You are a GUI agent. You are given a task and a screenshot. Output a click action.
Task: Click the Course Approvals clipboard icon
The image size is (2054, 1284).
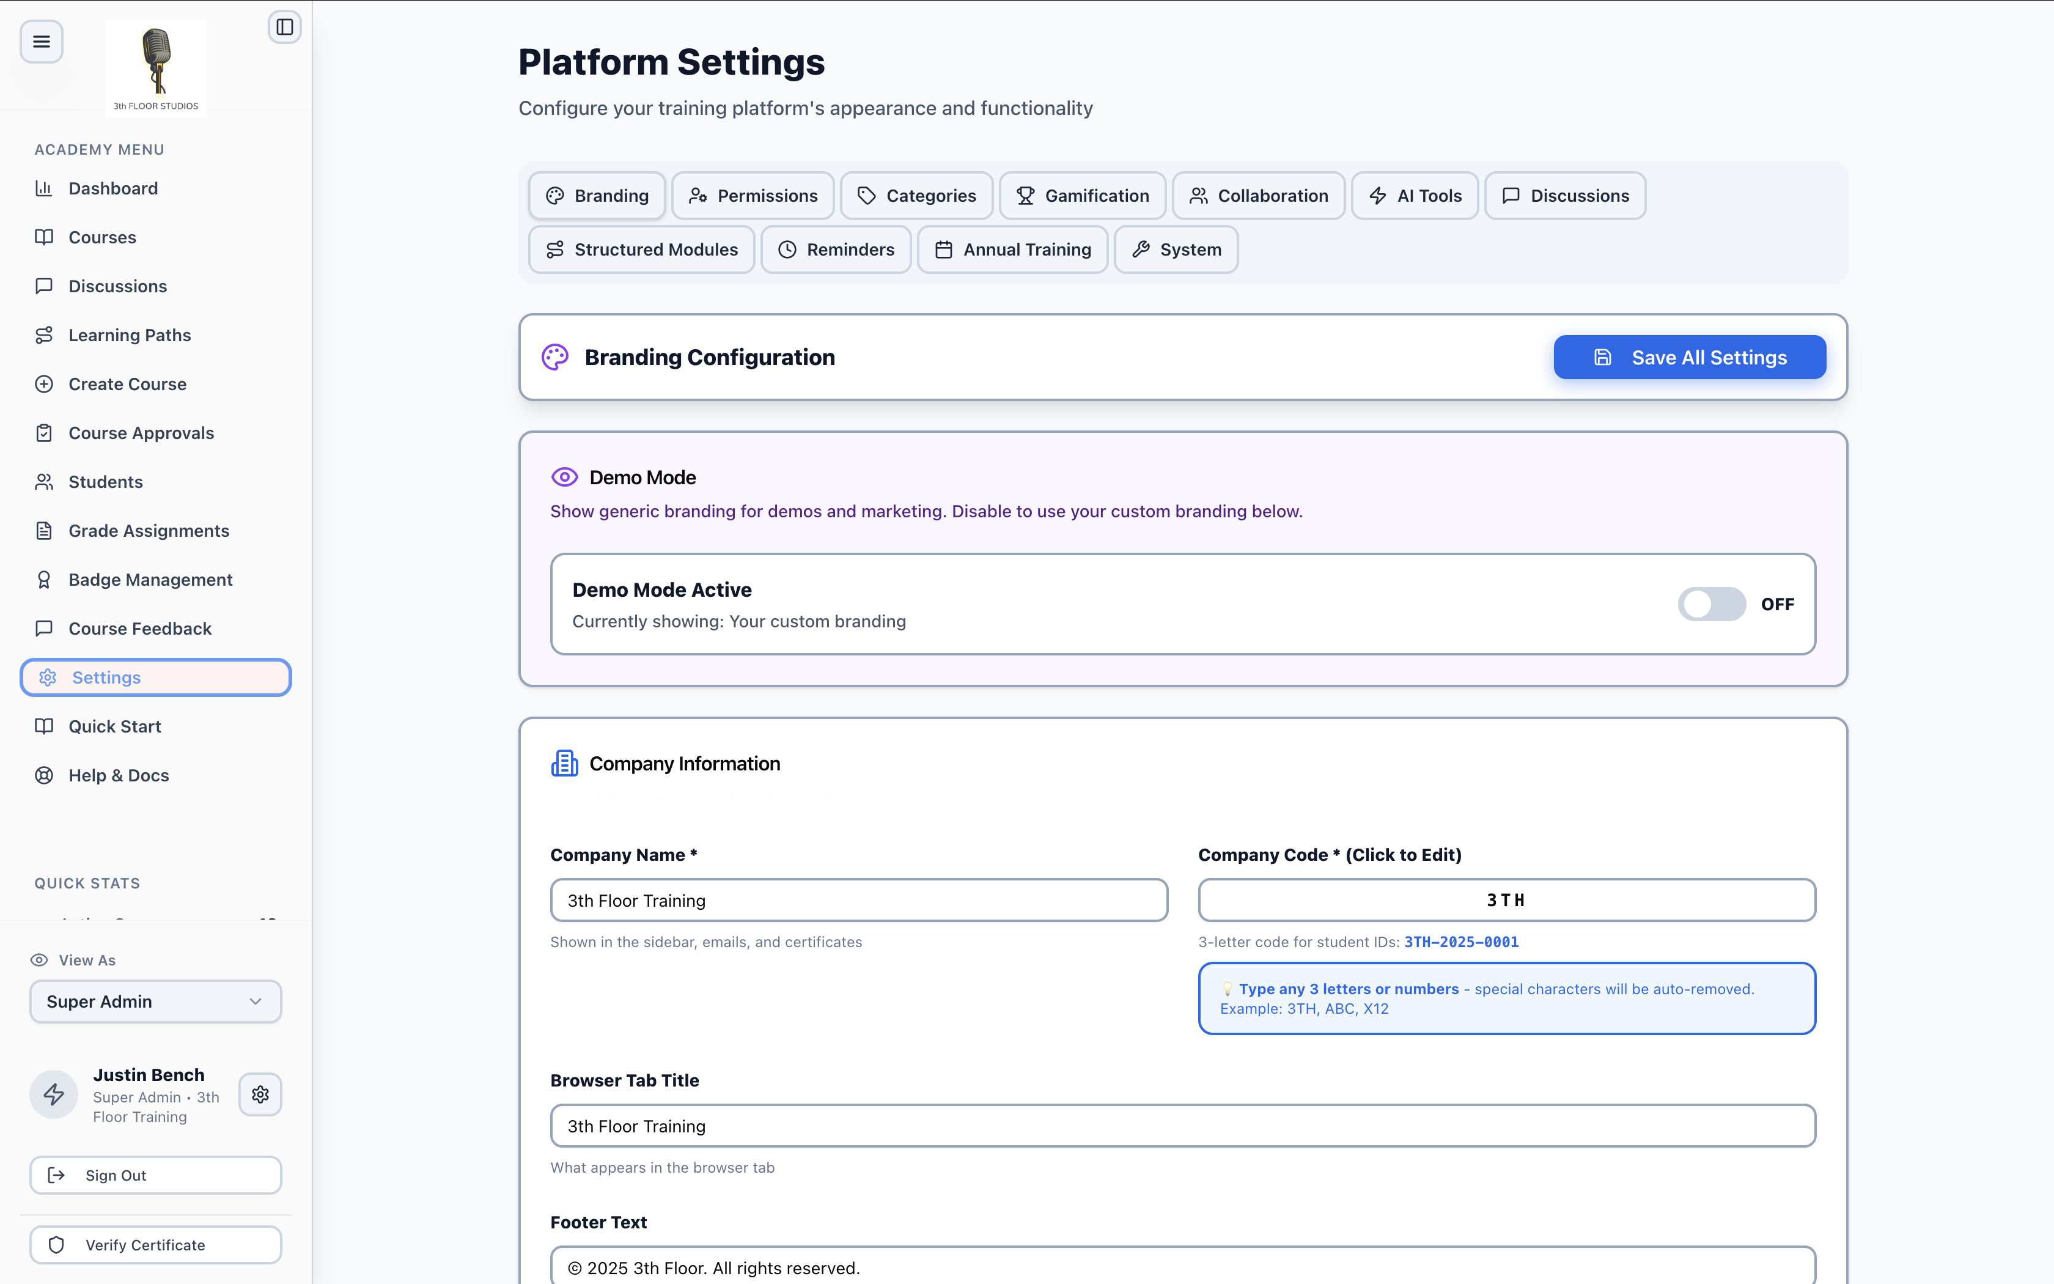point(44,433)
